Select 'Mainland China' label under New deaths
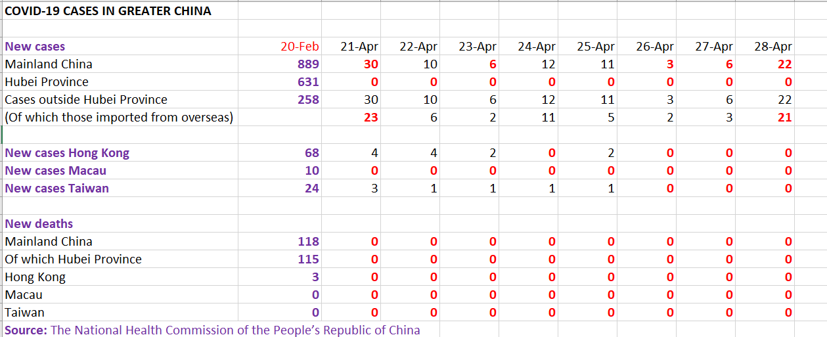The image size is (827, 337). pyautogui.click(x=49, y=242)
